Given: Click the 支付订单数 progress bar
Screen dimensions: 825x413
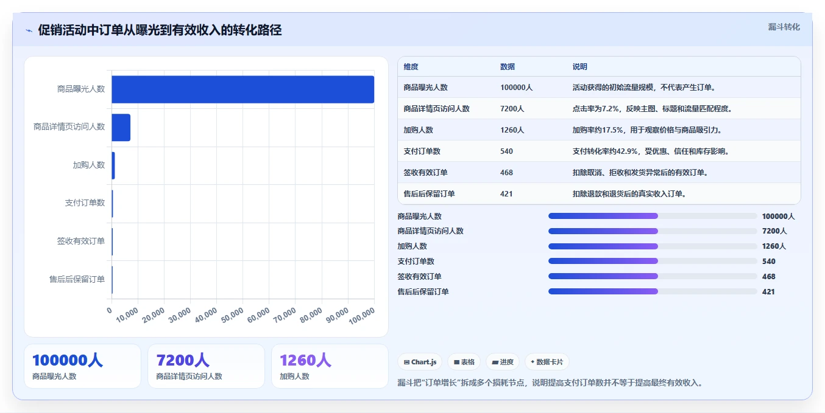Looking at the screenshot, I should 653,261.
